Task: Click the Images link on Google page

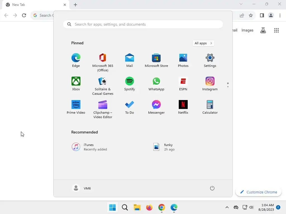Action: (x=247, y=30)
